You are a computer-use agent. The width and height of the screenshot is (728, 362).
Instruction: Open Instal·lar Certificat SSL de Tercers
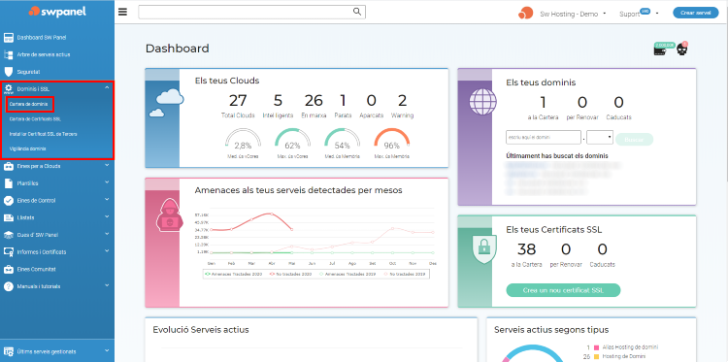[43, 134]
